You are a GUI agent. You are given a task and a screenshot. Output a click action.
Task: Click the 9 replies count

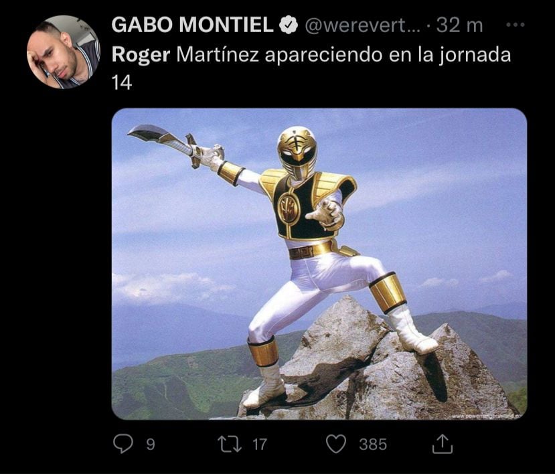(151, 445)
